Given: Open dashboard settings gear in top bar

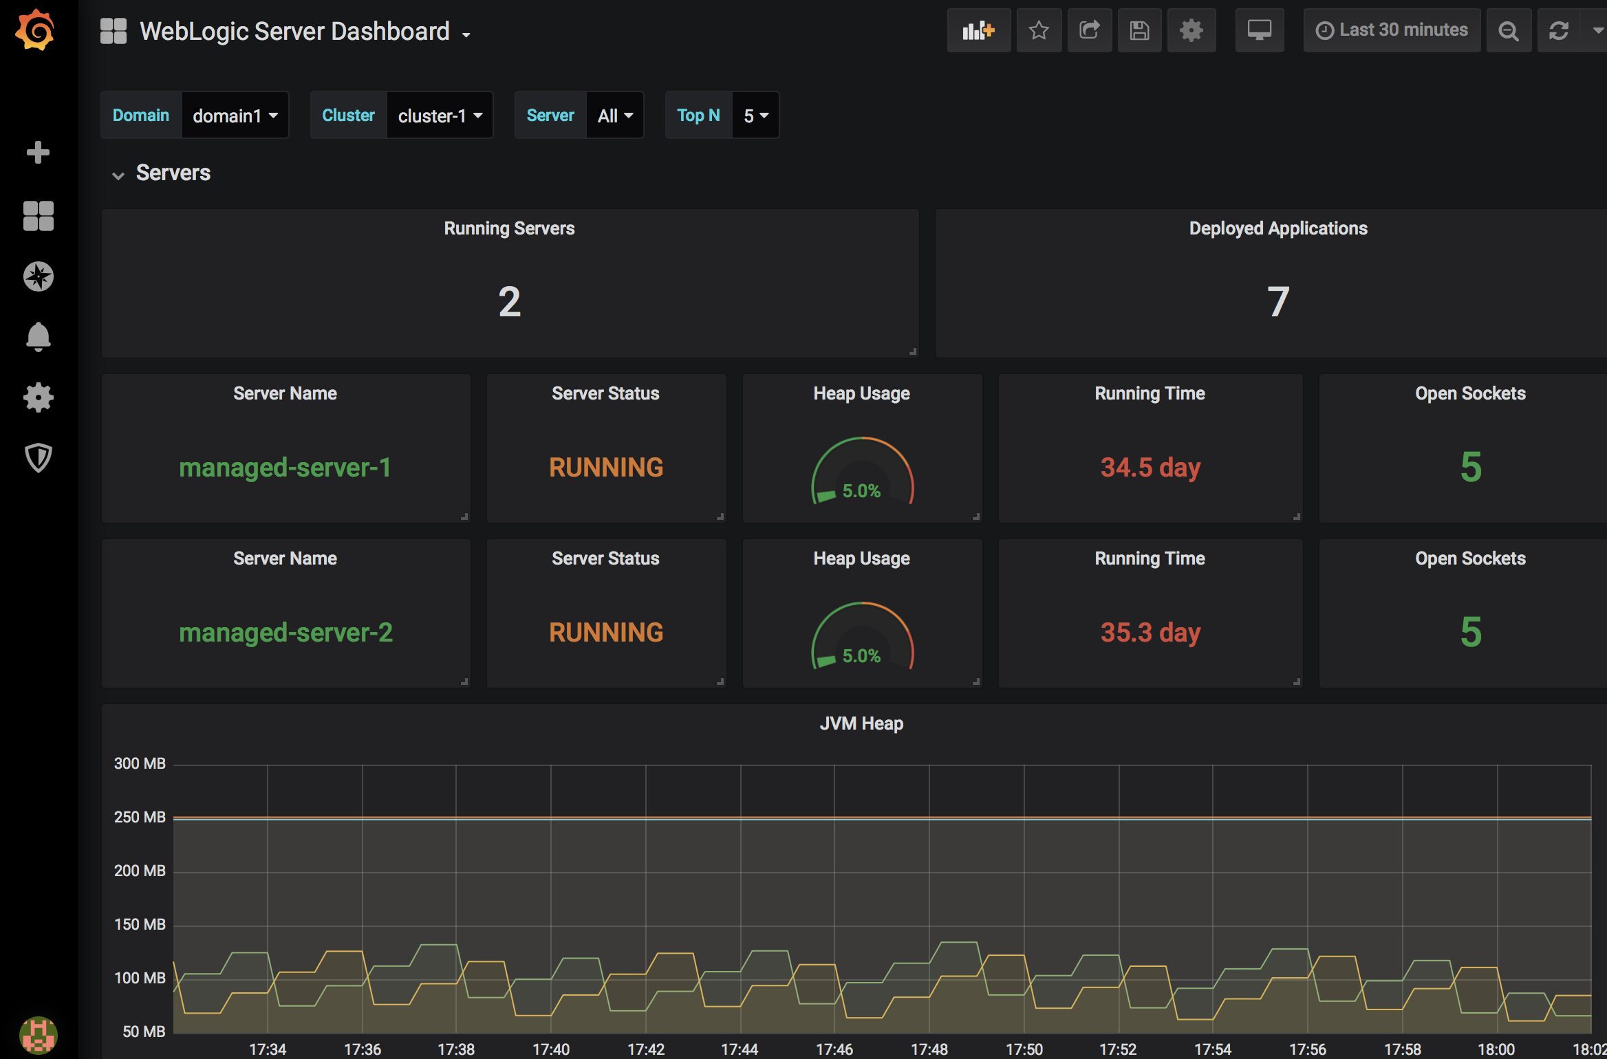Looking at the screenshot, I should point(1191,31).
